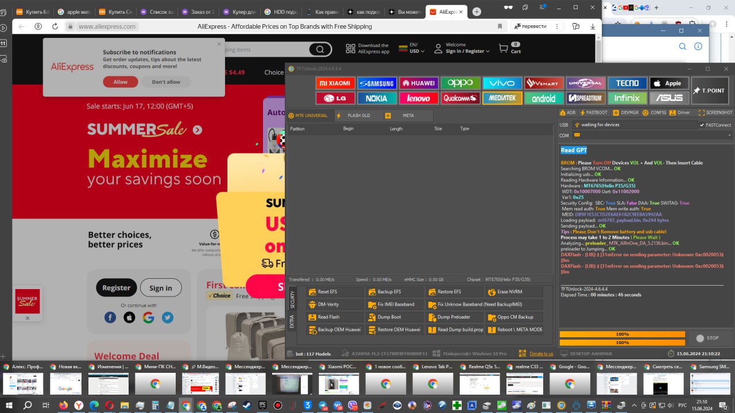Viewport: 735px width, 413px height.
Task: Select the Spreadtrum brand button
Action: coord(586,98)
